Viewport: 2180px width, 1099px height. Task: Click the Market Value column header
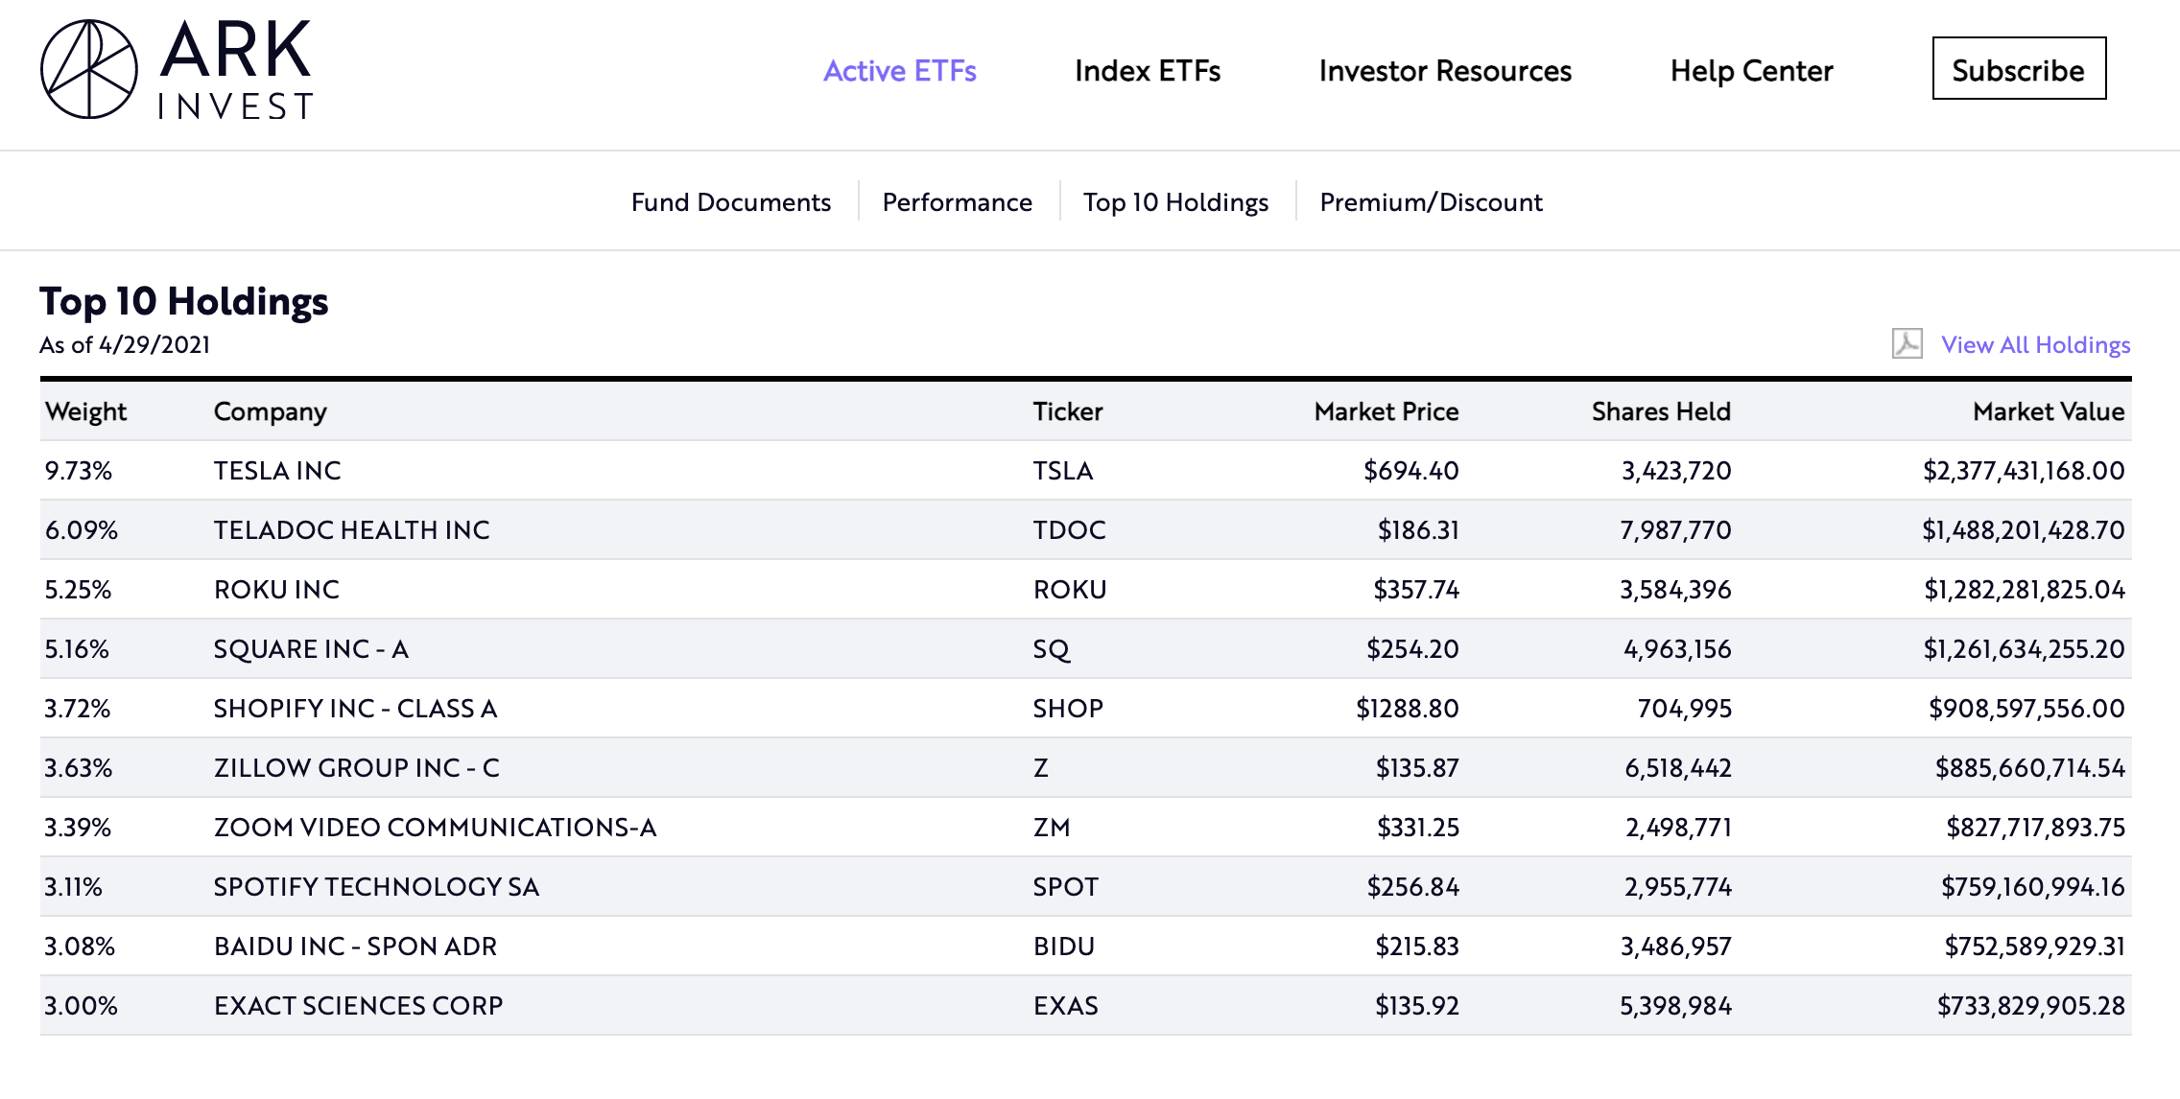pyautogui.click(x=2048, y=411)
